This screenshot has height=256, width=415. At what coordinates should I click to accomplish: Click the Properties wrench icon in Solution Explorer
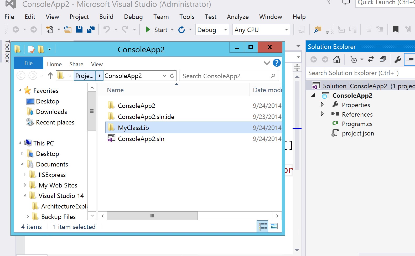click(398, 60)
